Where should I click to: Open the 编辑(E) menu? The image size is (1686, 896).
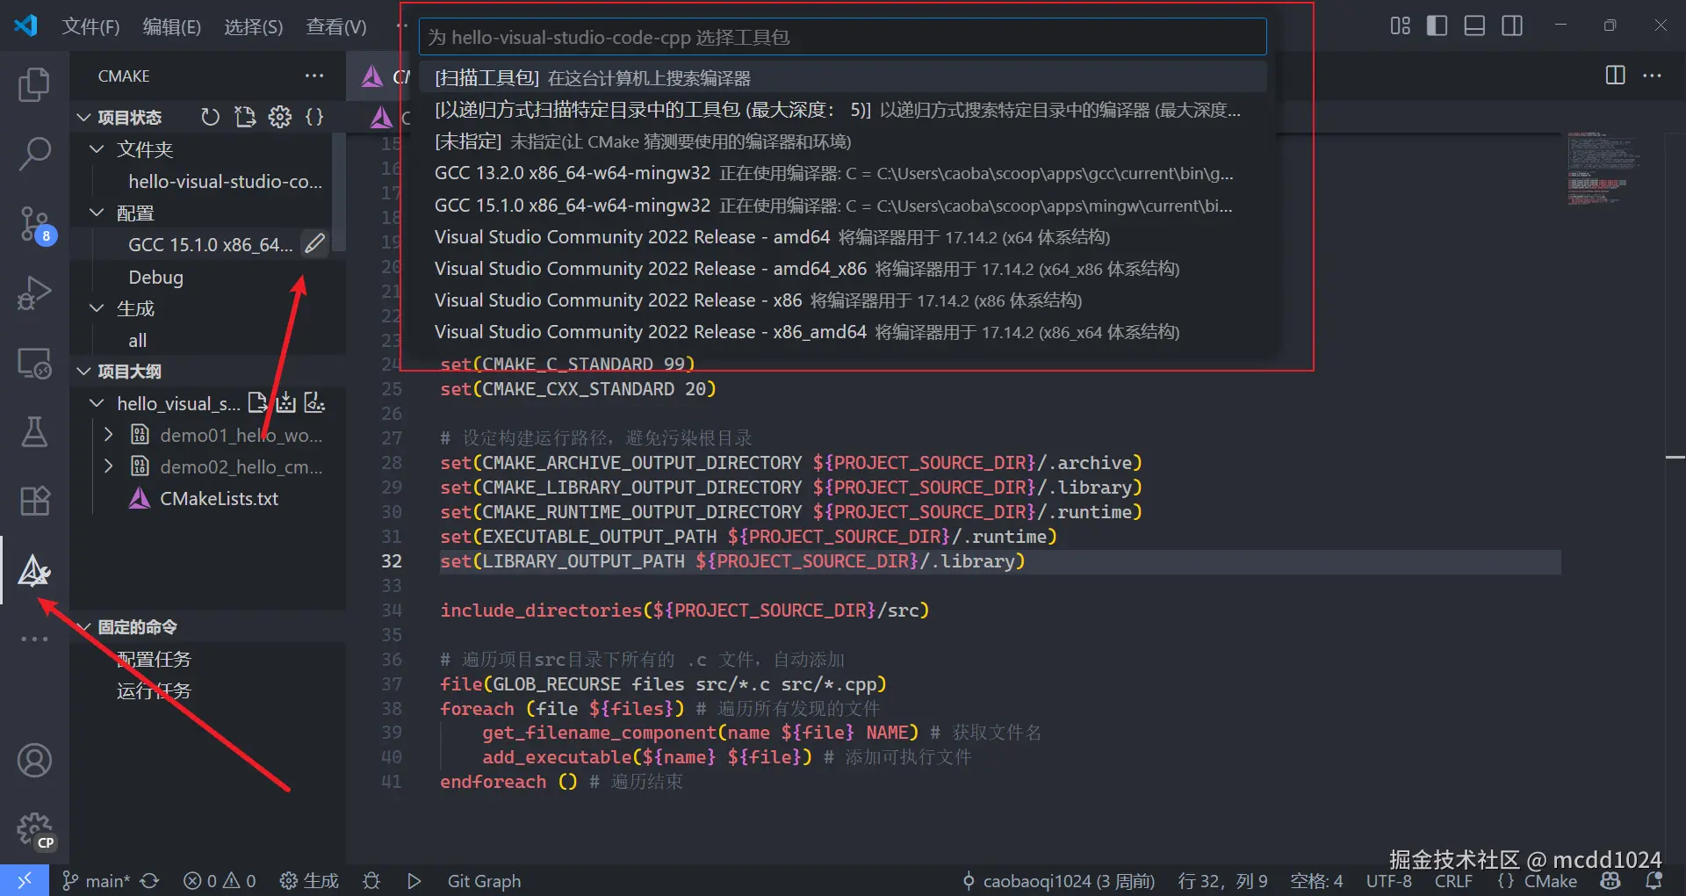[x=172, y=26]
